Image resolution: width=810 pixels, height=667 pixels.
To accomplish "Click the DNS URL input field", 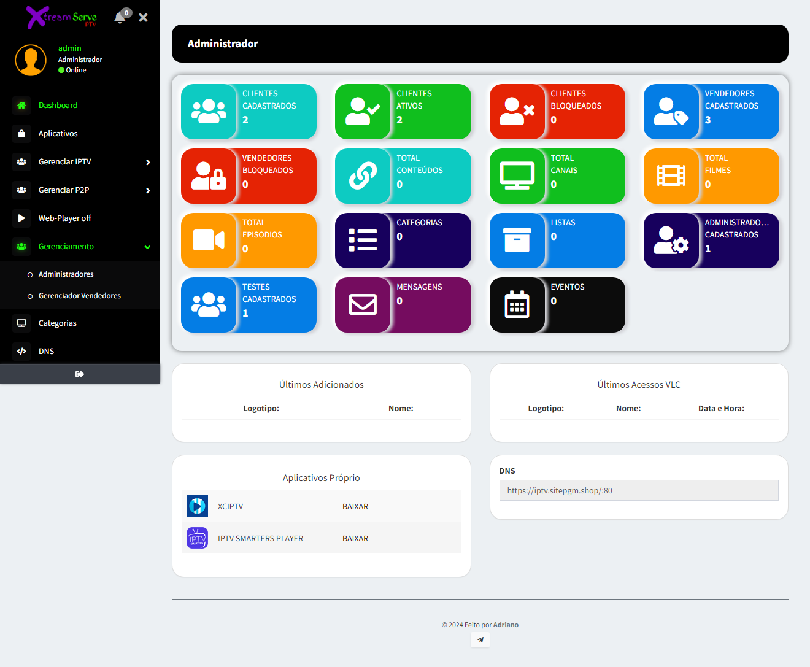I will coord(638,491).
